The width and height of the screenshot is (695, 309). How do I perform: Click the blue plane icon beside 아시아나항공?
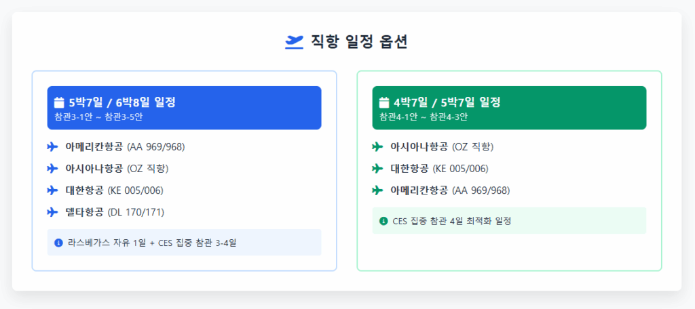[53, 169]
